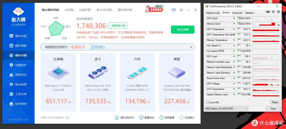Expand the GPU Temperature sensor dropdown
This screenshot has height=129, width=286.
[x=234, y=29]
